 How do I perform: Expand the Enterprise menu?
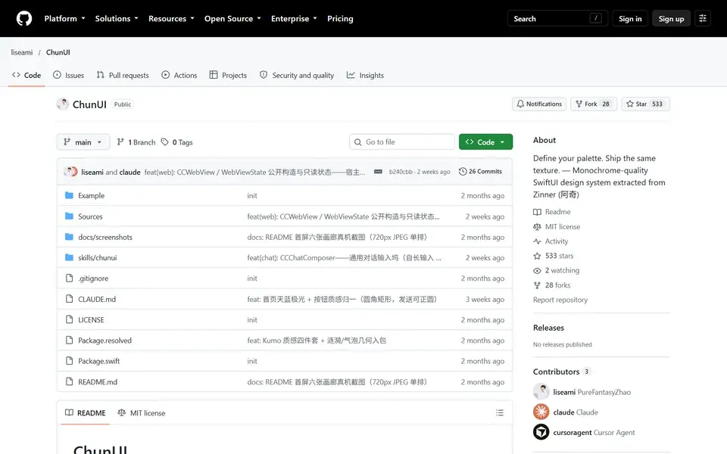[294, 18]
